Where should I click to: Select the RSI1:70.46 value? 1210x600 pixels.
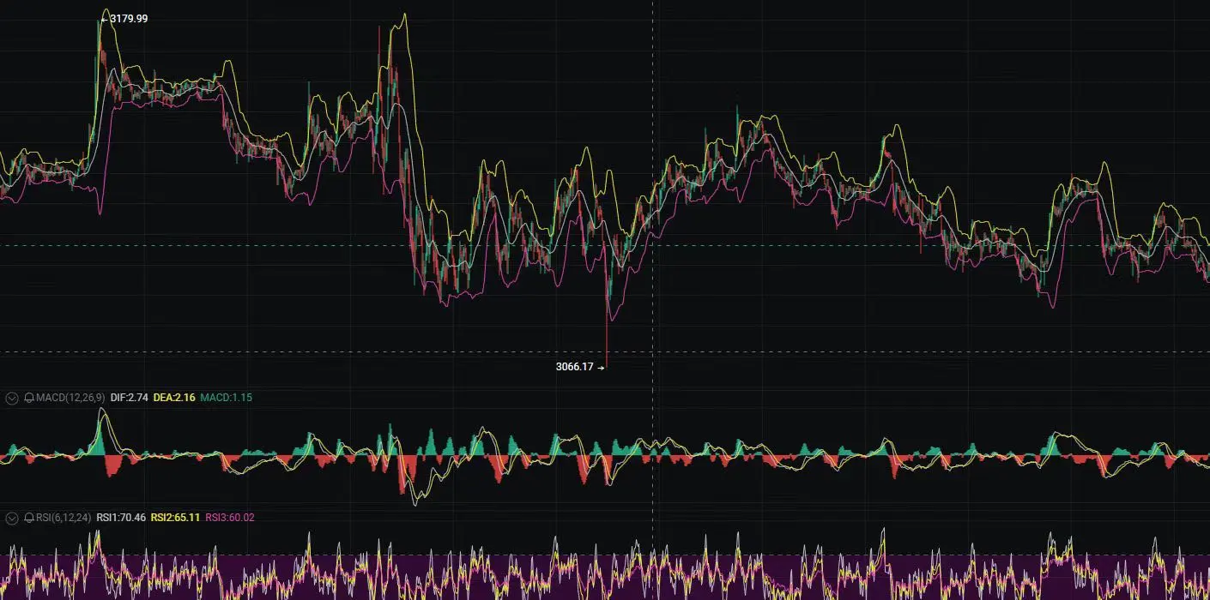pyautogui.click(x=121, y=518)
